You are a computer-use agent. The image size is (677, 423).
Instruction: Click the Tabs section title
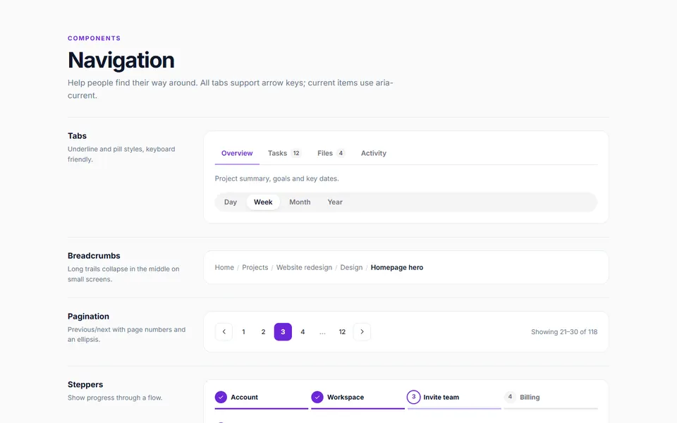(x=77, y=136)
